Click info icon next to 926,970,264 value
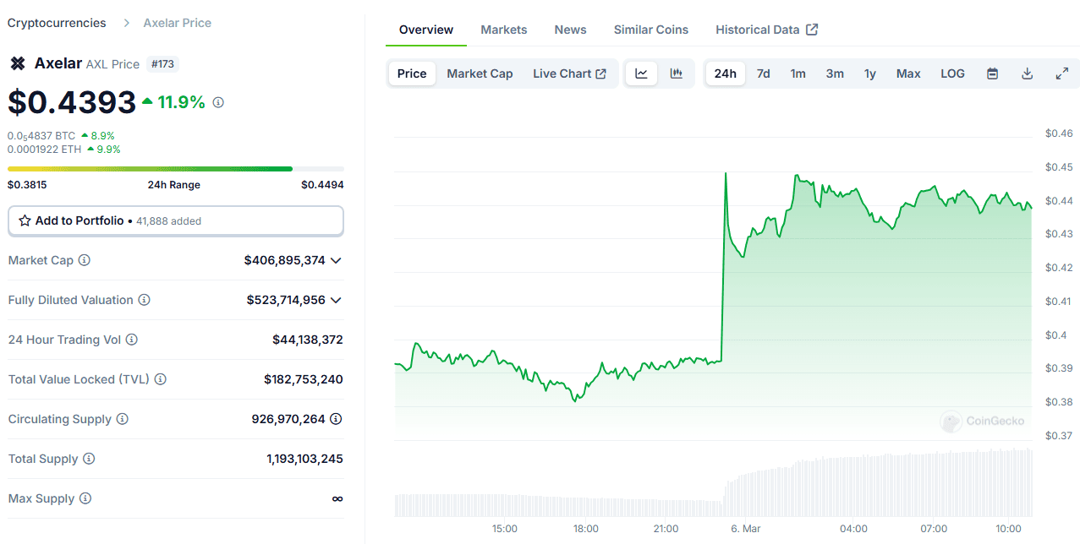The height and width of the screenshot is (544, 1080). (336, 419)
